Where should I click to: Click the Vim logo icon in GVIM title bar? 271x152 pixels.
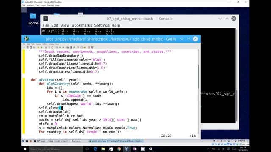26,39
